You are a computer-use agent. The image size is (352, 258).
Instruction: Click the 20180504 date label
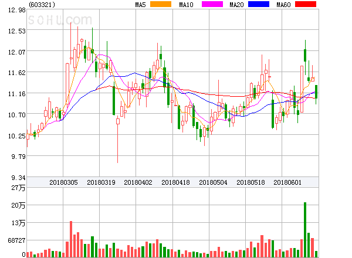(213, 182)
